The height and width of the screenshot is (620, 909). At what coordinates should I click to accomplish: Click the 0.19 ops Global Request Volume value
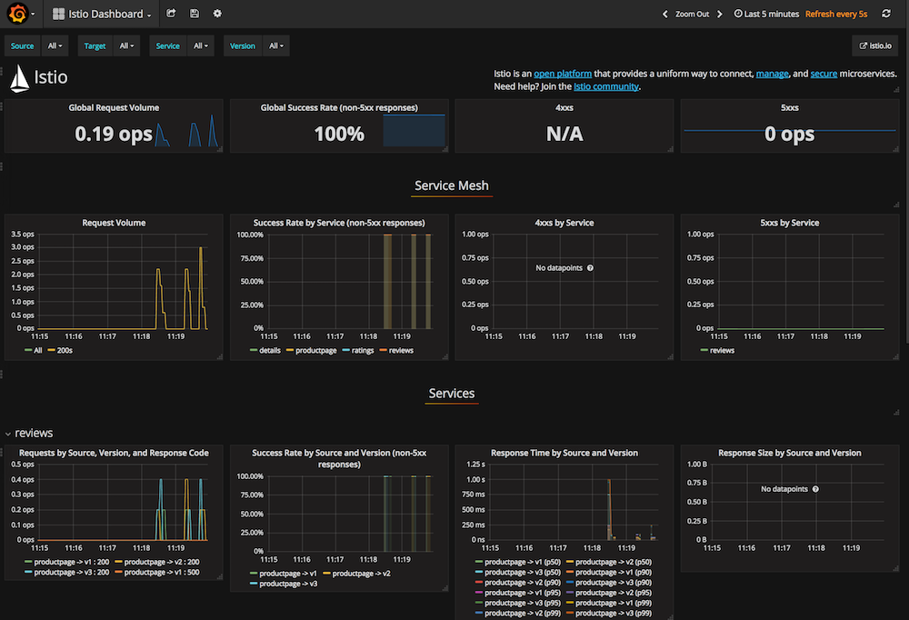coord(113,134)
